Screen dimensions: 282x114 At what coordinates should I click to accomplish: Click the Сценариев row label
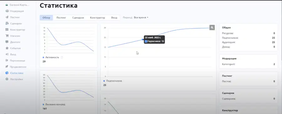[229, 99]
